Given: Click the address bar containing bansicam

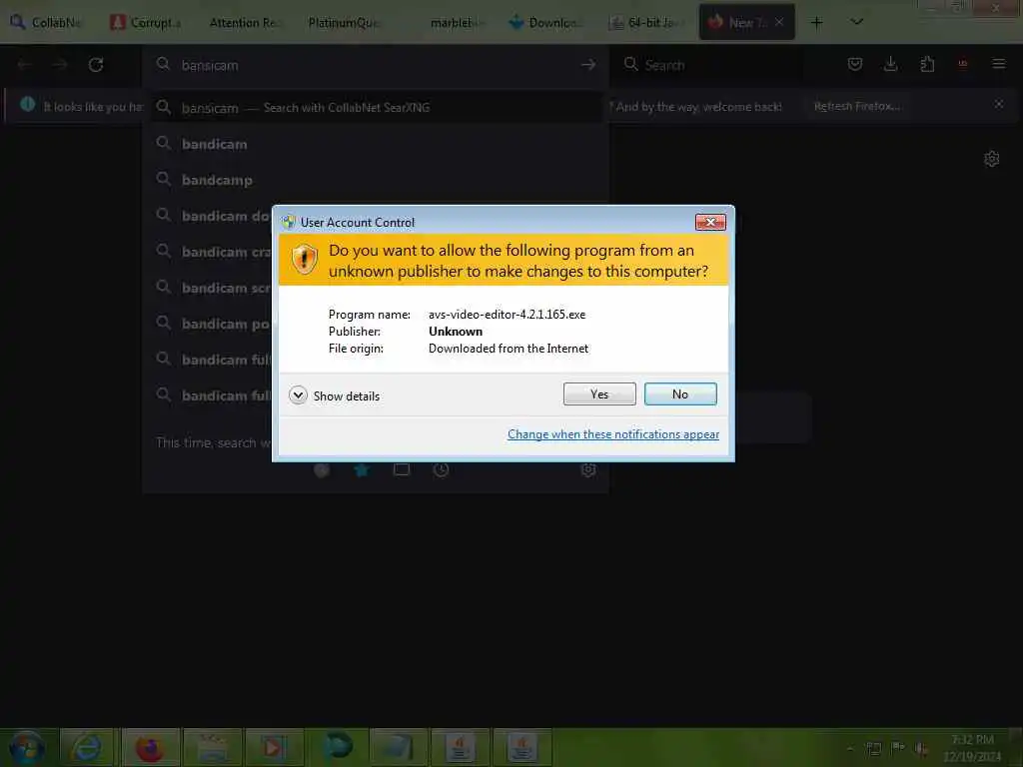Looking at the screenshot, I should pyautogui.click(x=376, y=65).
